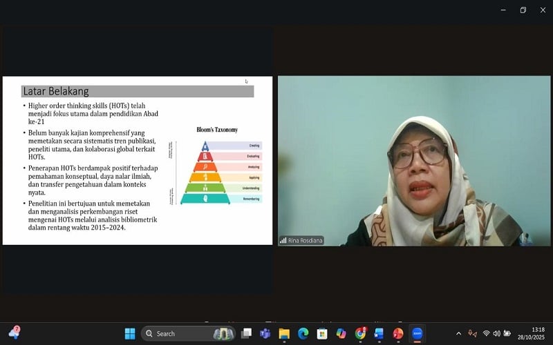Open the Windows Start menu
Image resolution: width=553 pixels, height=345 pixels.
click(130, 334)
